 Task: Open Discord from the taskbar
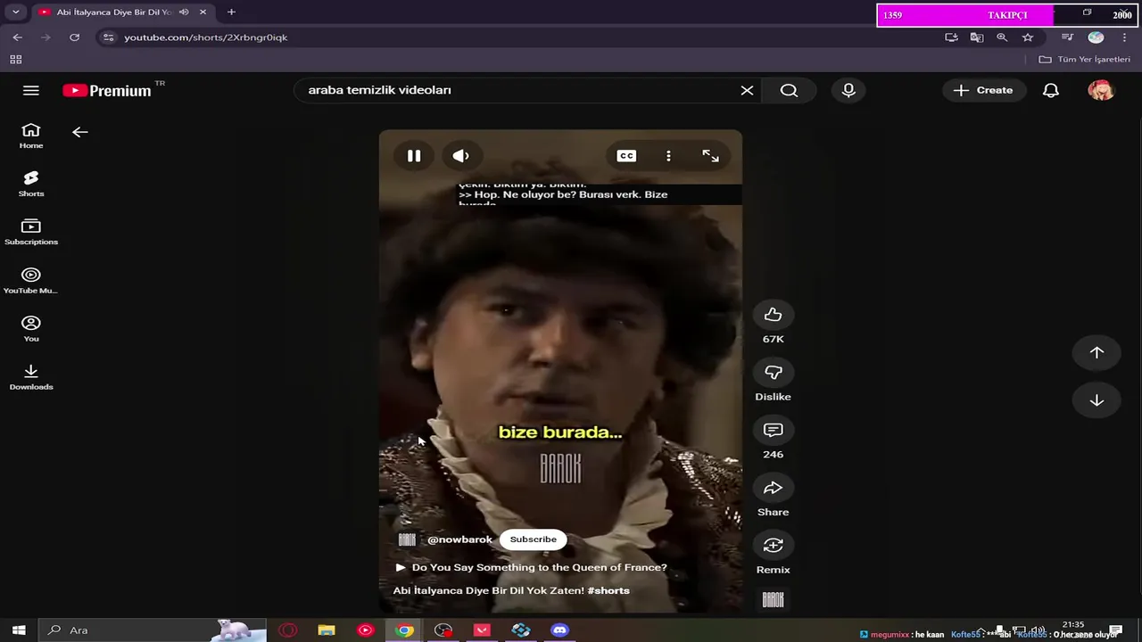coord(559,630)
